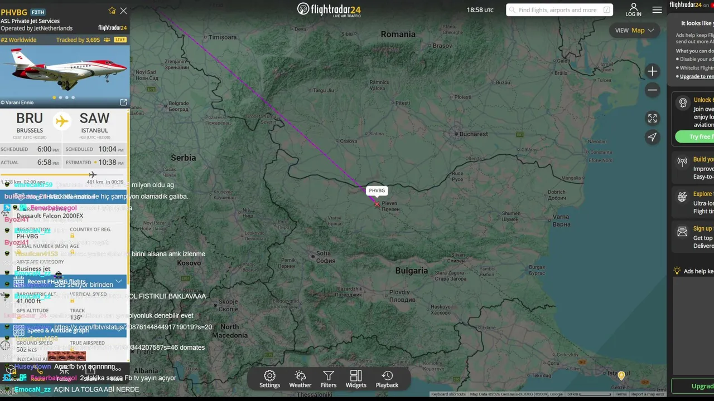Click the Unlock badge icon in sidebar
This screenshot has height=401, width=714.
682,103
